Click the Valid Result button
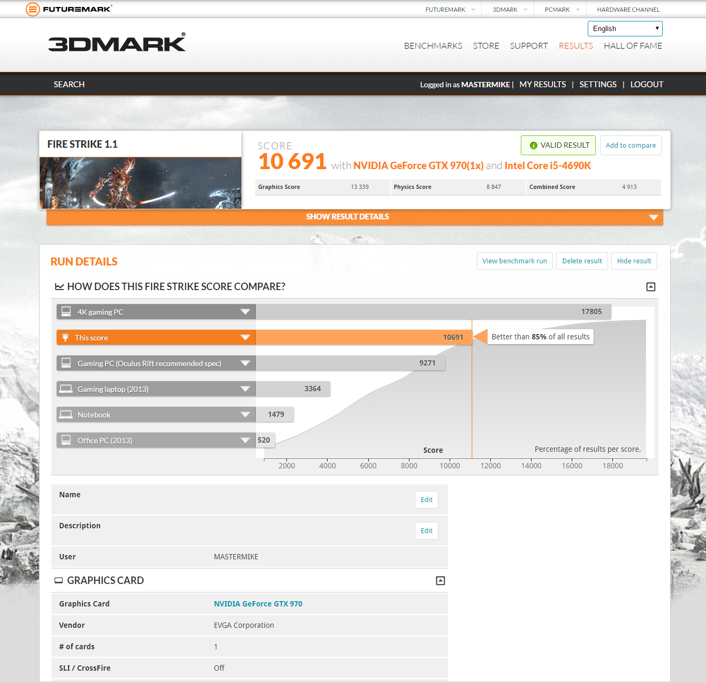 click(x=558, y=146)
